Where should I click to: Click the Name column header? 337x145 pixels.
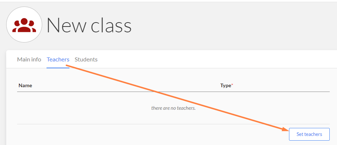(x=25, y=85)
